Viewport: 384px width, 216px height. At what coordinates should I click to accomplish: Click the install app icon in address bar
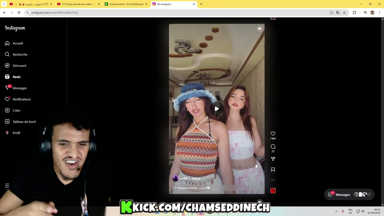click(331, 13)
